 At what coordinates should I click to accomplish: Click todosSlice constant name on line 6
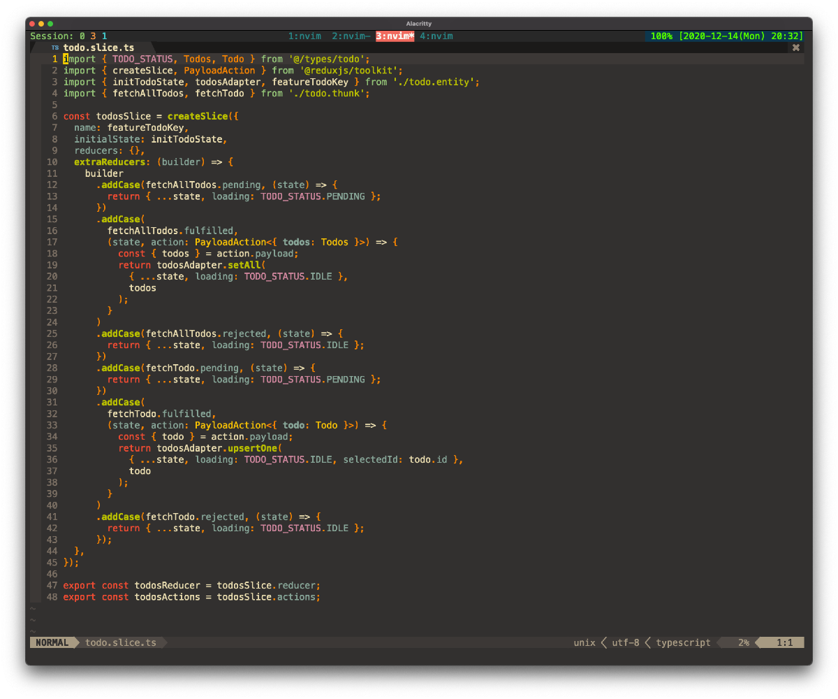(x=124, y=116)
